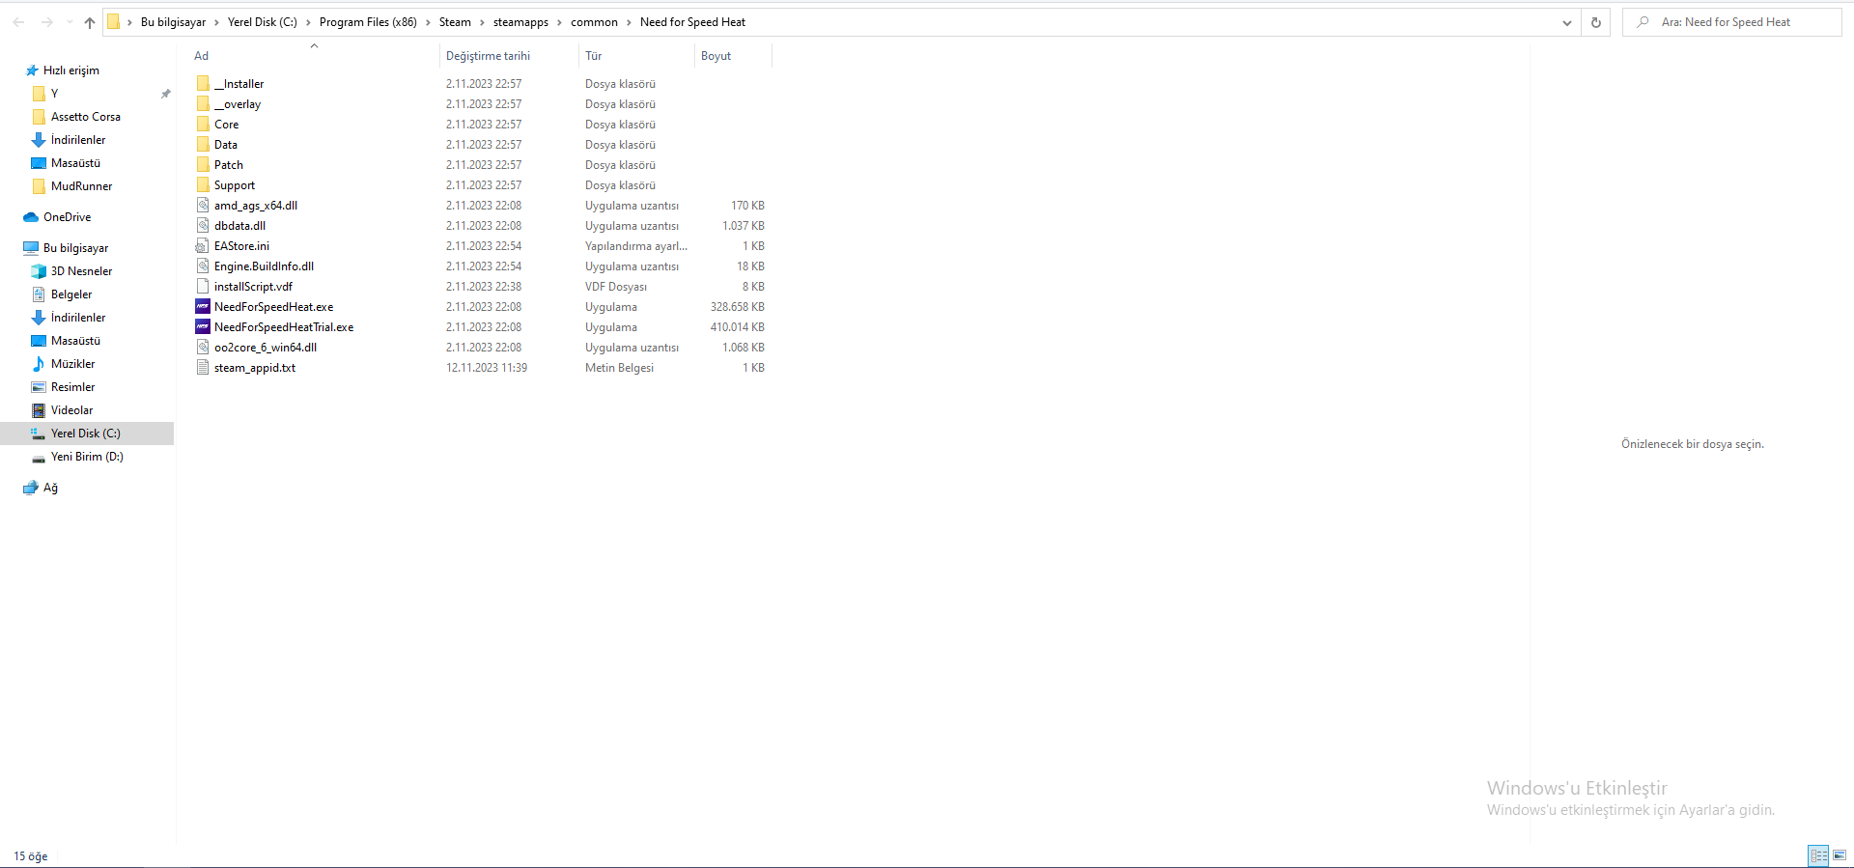This screenshot has height=868, width=1854.
Task: Click the VDF Dosyası type cell
Action: point(616,287)
